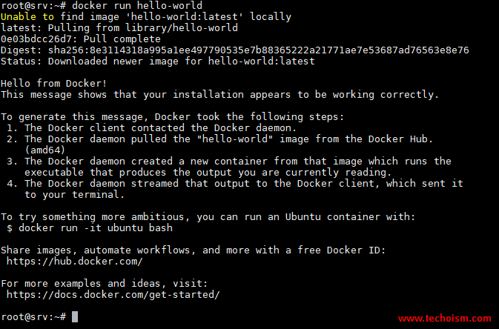The height and width of the screenshot is (329, 499).
Task: Click the 'Status: Downloaded newer image' line
Action: [x=157, y=61]
